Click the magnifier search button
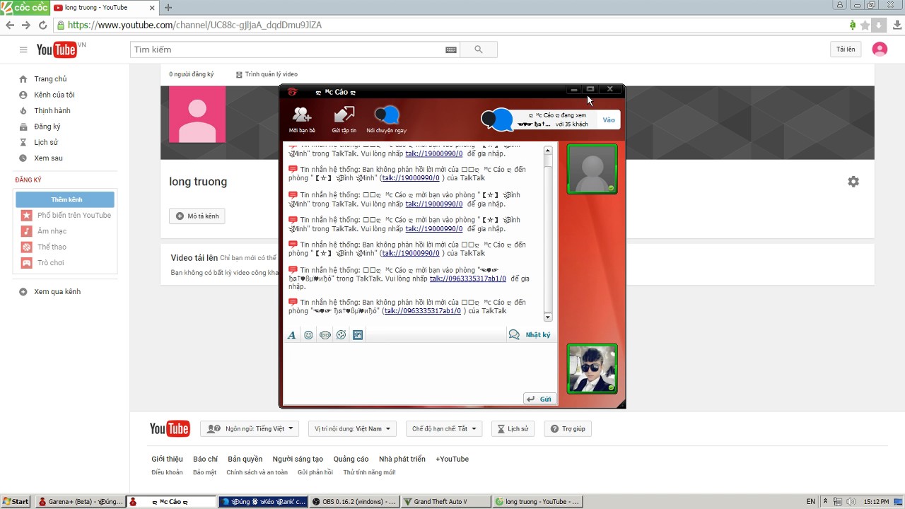 coord(479,49)
